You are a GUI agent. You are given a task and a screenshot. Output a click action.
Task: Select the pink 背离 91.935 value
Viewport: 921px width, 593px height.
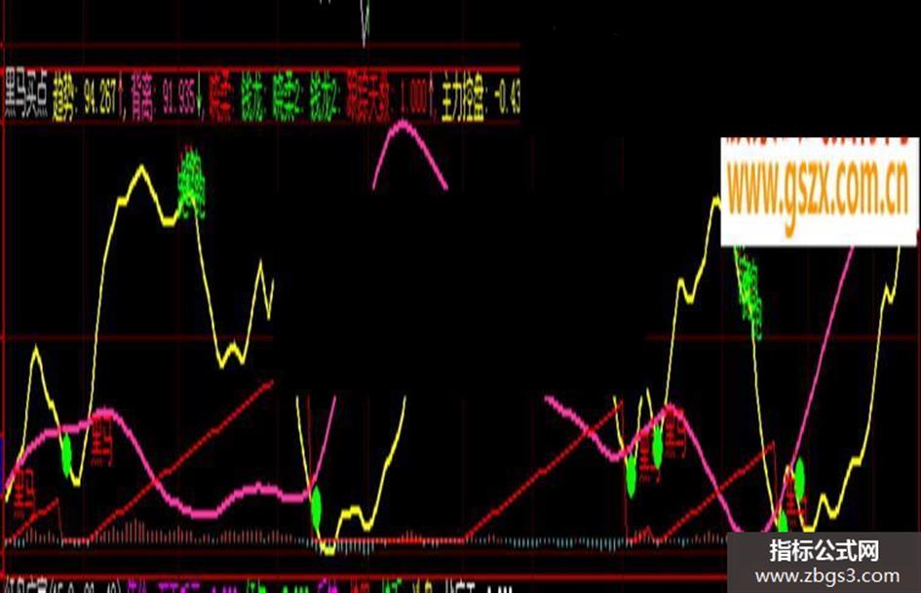(x=168, y=96)
